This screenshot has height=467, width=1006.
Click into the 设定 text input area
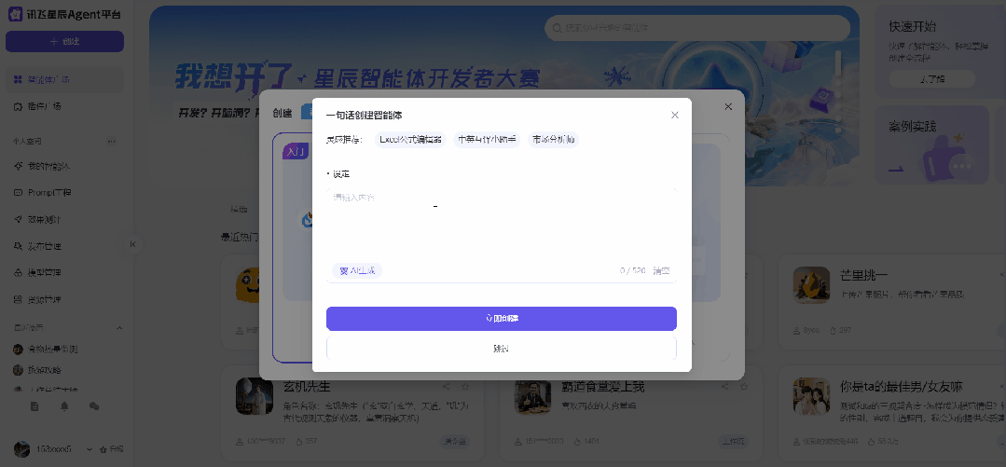click(501, 222)
